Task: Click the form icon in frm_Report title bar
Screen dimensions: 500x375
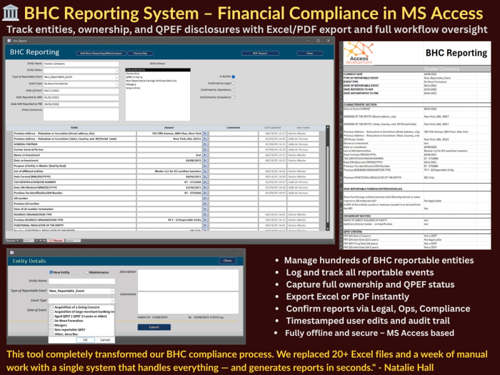Action: pyautogui.click(x=9, y=41)
